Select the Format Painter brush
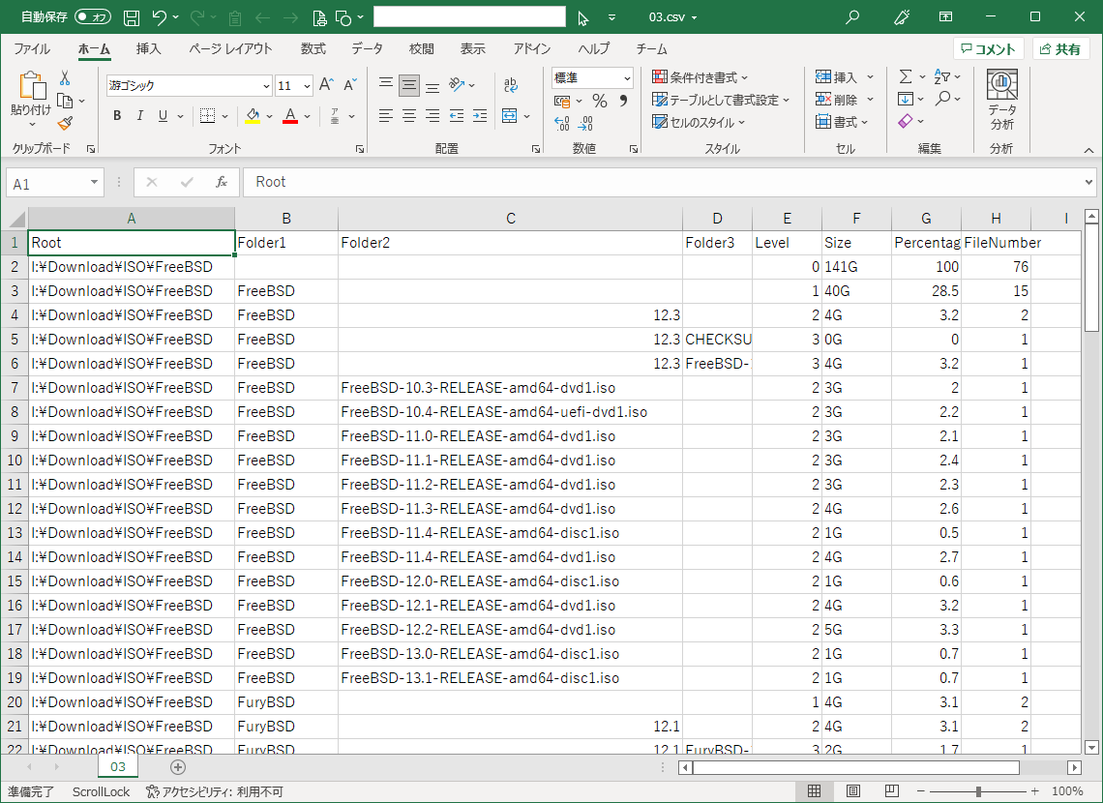The image size is (1103, 803). click(x=65, y=124)
